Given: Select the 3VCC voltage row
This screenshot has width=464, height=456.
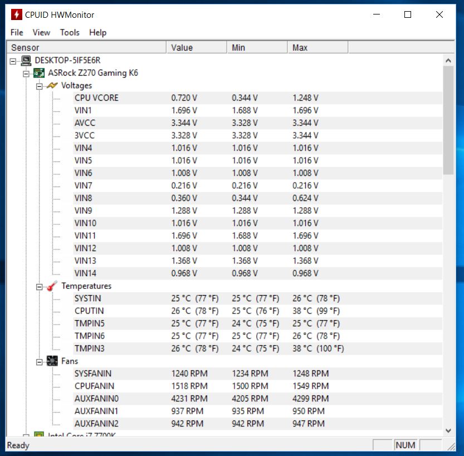Looking at the screenshot, I should [x=257, y=135].
